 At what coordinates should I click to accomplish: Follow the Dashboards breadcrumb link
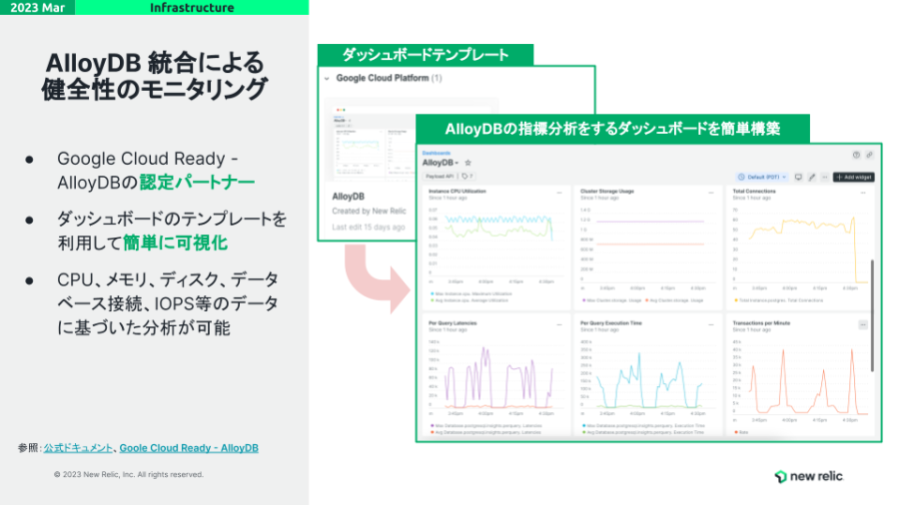tap(437, 153)
